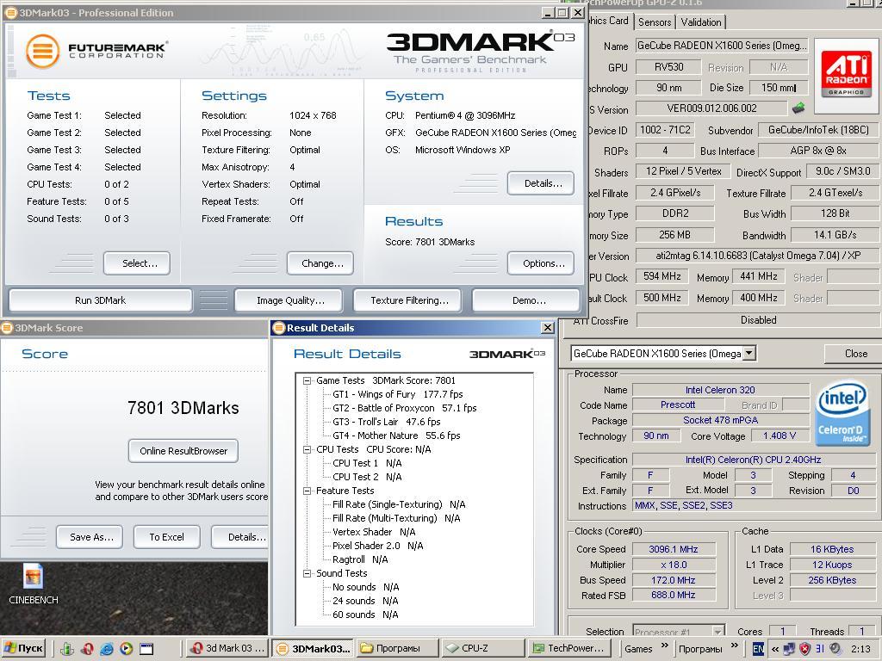Viewport: 882px width, 661px height.
Task: Click the Options... button under Results
Action: coord(541,263)
